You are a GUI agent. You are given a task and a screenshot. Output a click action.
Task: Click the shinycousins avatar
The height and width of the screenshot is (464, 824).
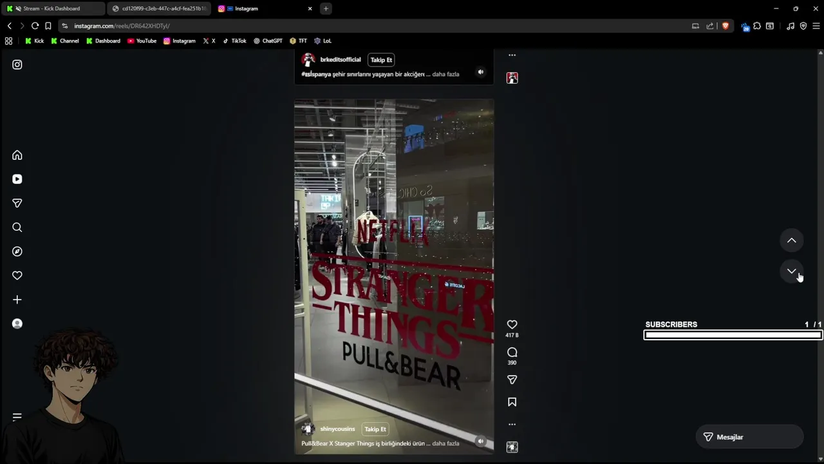tap(308, 429)
